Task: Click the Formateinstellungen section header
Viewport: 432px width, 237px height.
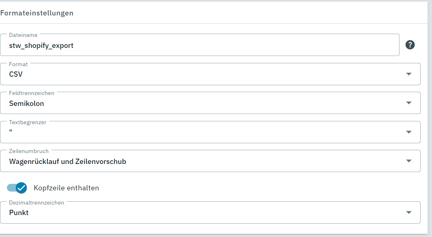Action: click(x=37, y=13)
